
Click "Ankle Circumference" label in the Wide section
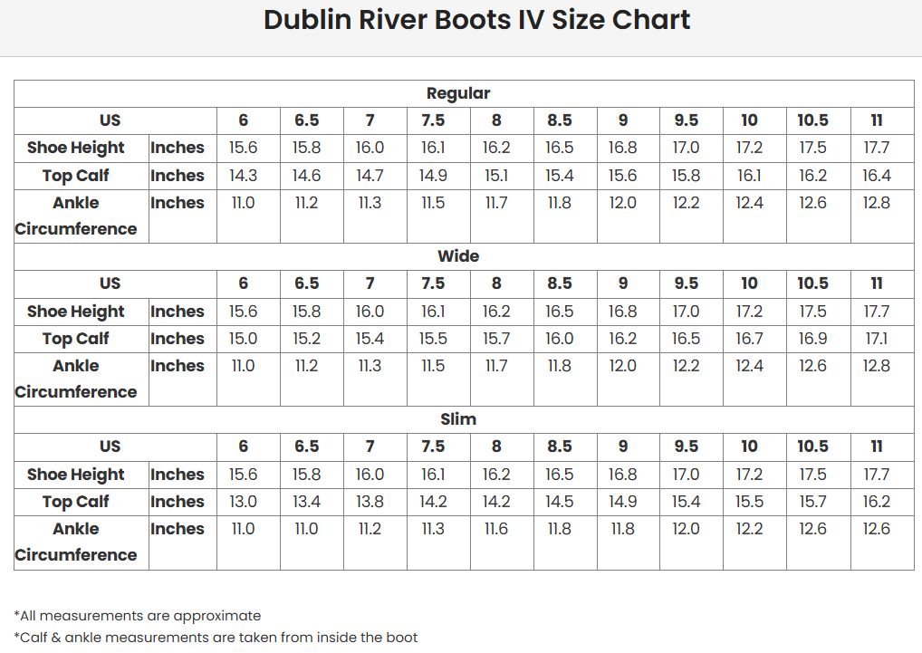(76, 379)
